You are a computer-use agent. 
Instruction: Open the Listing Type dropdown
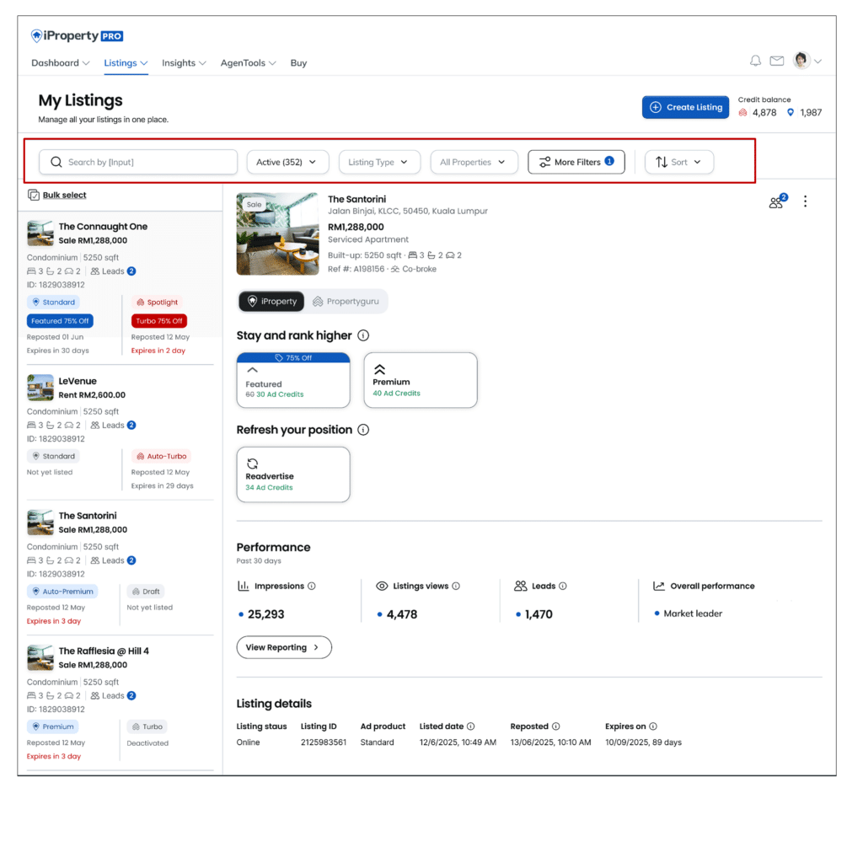pyautogui.click(x=378, y=163)
